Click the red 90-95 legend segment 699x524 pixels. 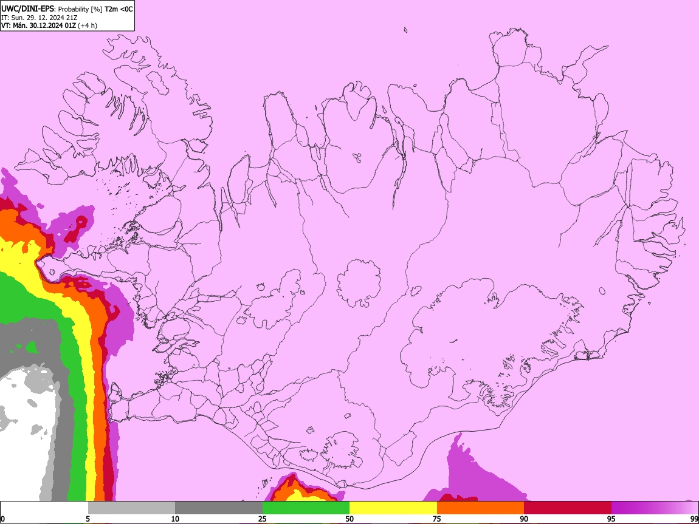click(x=568, y=508)
